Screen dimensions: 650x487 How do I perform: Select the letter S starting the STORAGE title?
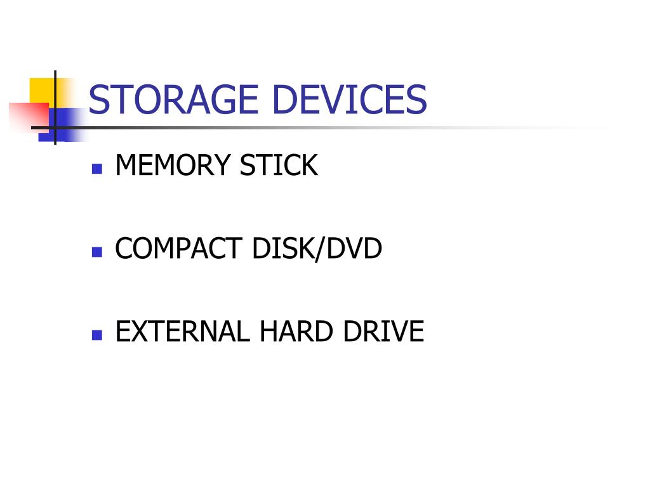click(x=98, y=100)
